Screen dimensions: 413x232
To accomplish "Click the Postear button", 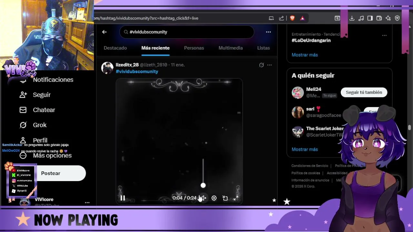I will tap(51, 173).
